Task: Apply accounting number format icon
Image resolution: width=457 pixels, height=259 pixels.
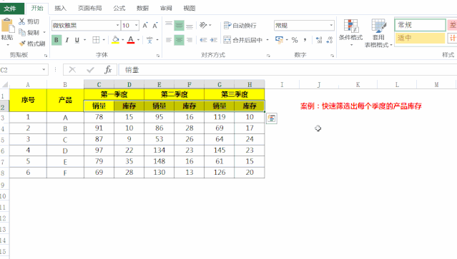Action: click(x=279, y=40)
